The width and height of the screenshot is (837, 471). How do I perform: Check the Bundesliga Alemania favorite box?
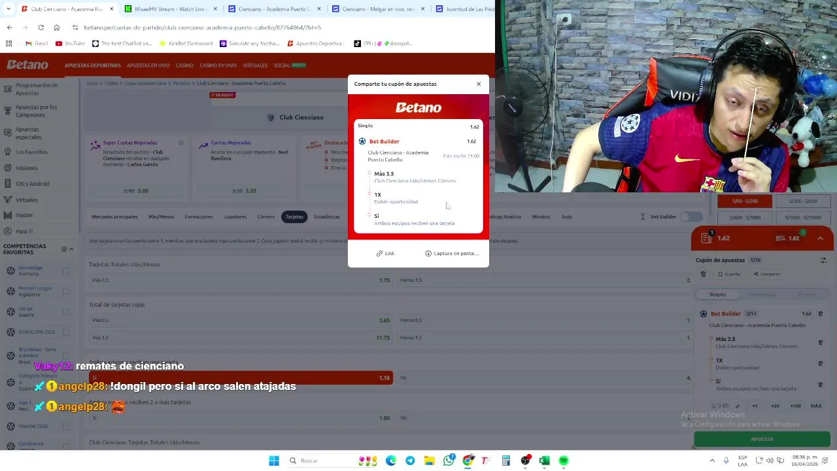(x=65, y=271)
